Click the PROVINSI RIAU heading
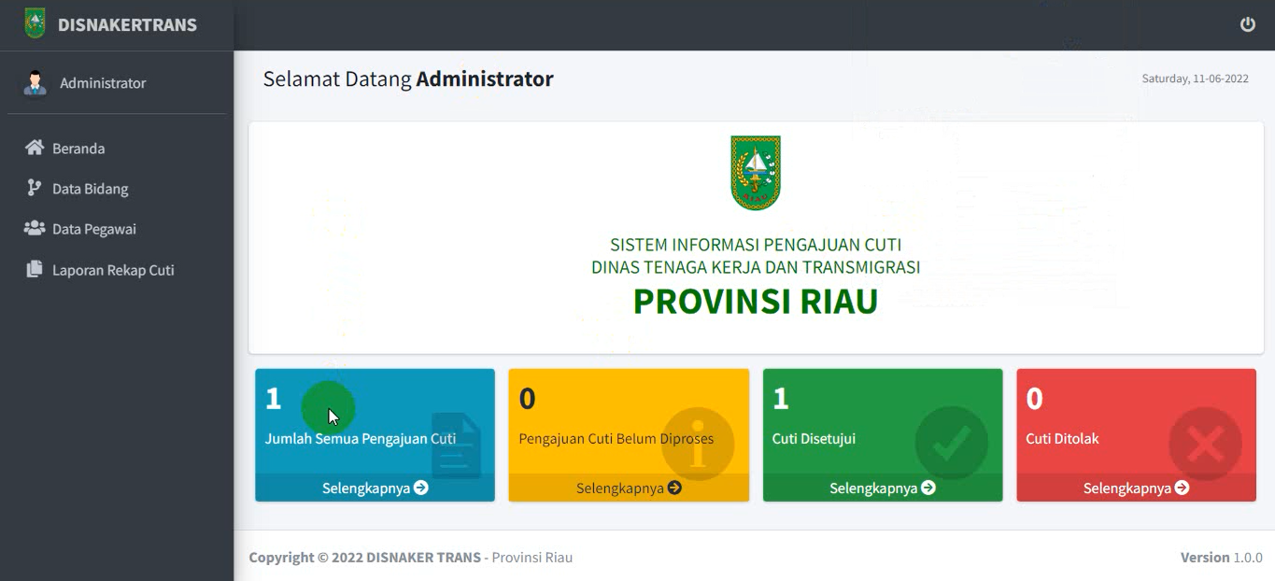This screenshot has width=1275, height=581. [x=756, y=302]
